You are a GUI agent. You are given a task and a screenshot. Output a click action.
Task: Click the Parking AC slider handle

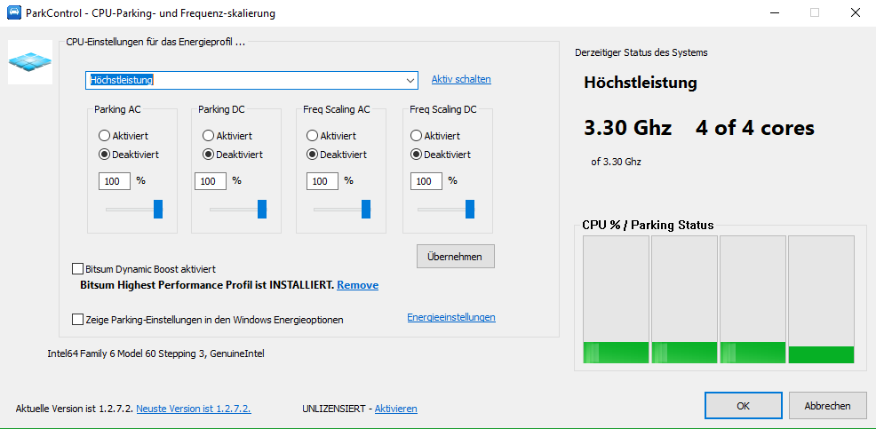[x=158, y=209]
